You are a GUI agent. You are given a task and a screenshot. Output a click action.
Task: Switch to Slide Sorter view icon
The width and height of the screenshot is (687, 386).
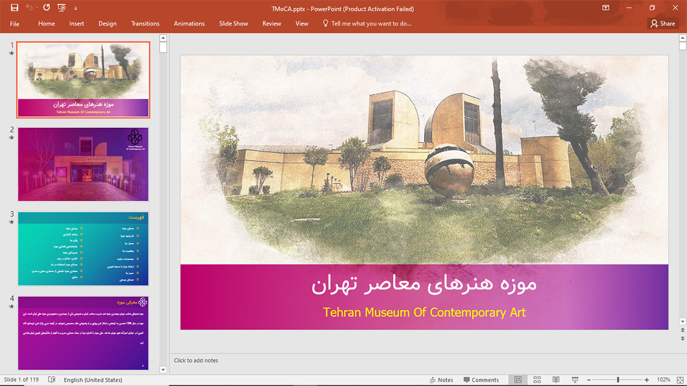pyautogui.click(x=537, y=380)
